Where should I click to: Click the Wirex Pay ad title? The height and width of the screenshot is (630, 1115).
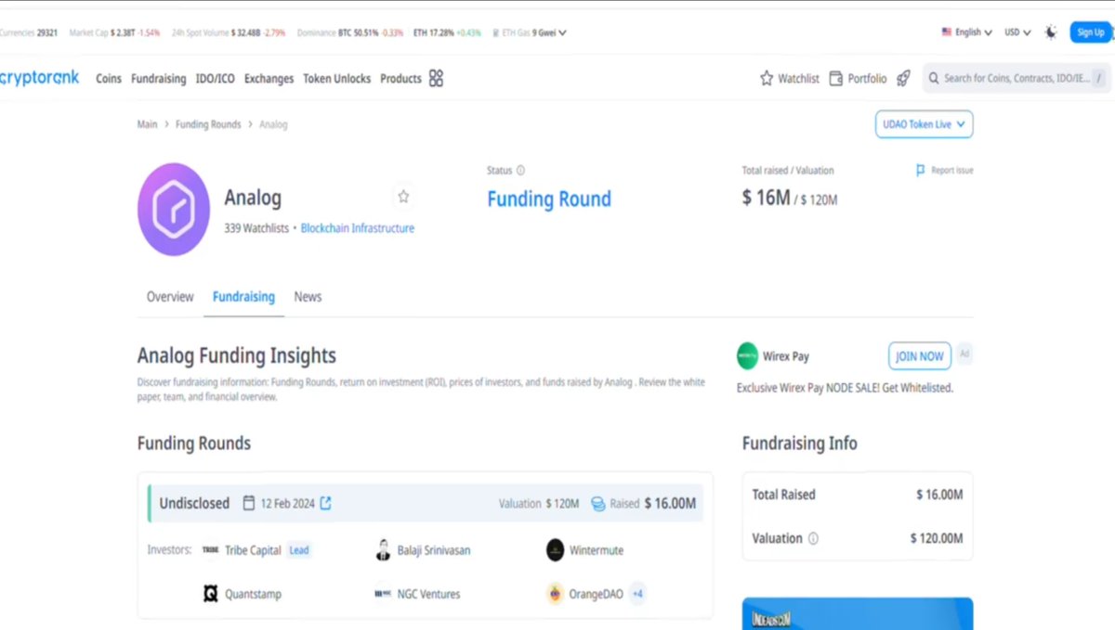pos(786,356)
